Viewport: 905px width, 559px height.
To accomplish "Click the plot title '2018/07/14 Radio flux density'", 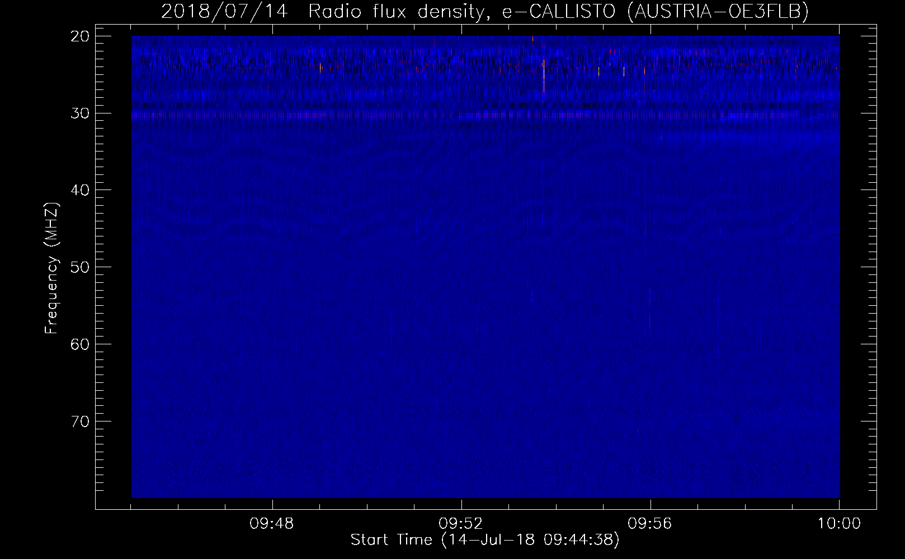I will tap(323, 11).
